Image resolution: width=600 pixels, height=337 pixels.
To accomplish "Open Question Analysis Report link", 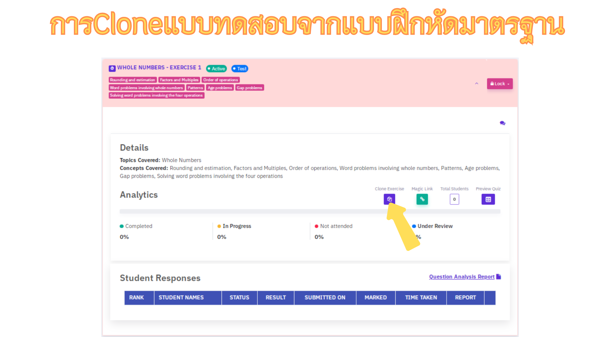I will (x=461, y=277).
